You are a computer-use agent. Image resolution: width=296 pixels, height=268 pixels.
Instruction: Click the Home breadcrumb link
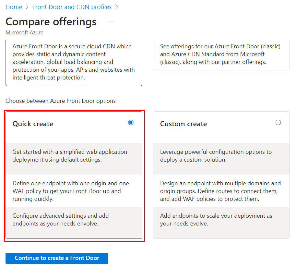(x=14, y=7)
